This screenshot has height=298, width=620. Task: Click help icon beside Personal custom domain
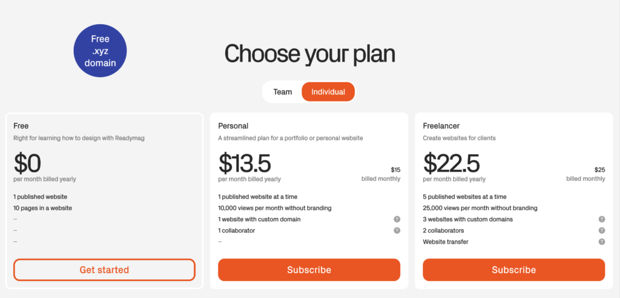point(397,219)
